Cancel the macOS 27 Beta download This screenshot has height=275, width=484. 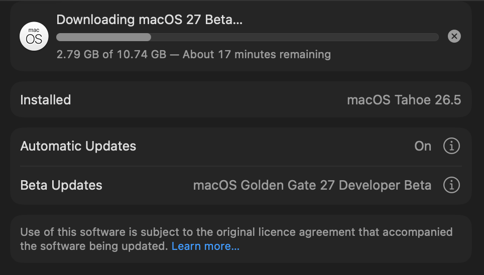tap(454, 37)
